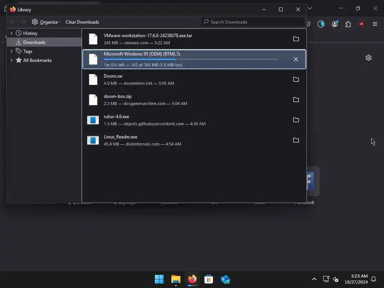Expand the History tree node

11,33
